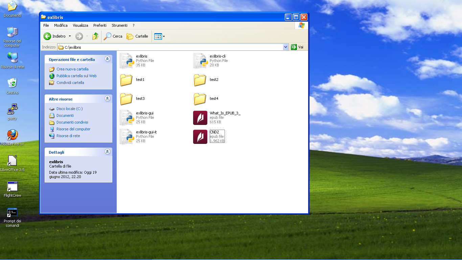Click the test3 folder name label
This screenshot has width=462, height=260.
(140, 99)
